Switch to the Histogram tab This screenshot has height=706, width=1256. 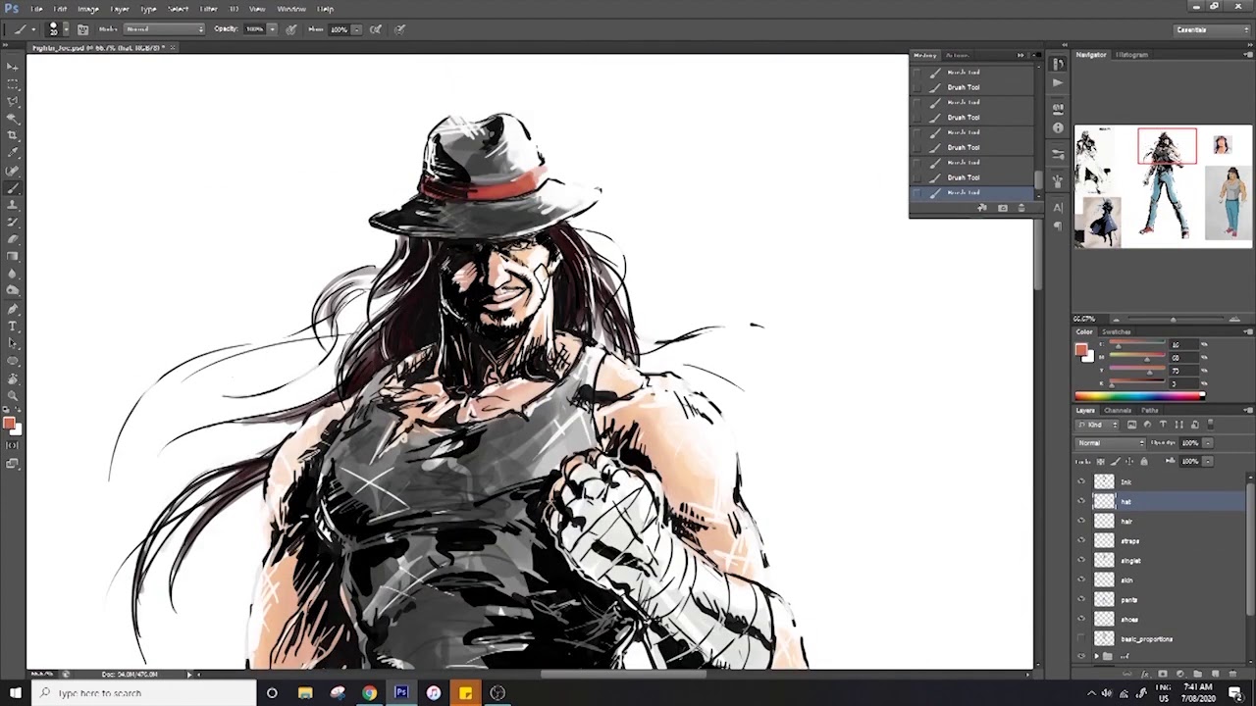[x=1131, y=55]
